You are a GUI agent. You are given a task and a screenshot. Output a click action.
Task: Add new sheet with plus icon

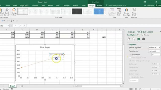pos(22,86)
